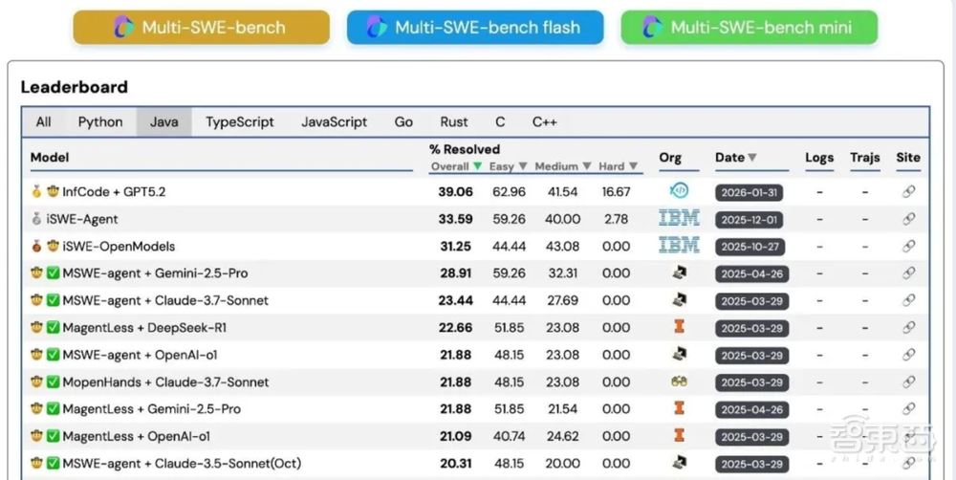Click org icon for MagentLess + DeepSeek-R1
This screenshot has width=956, height=480.
[x=679, y=327]
